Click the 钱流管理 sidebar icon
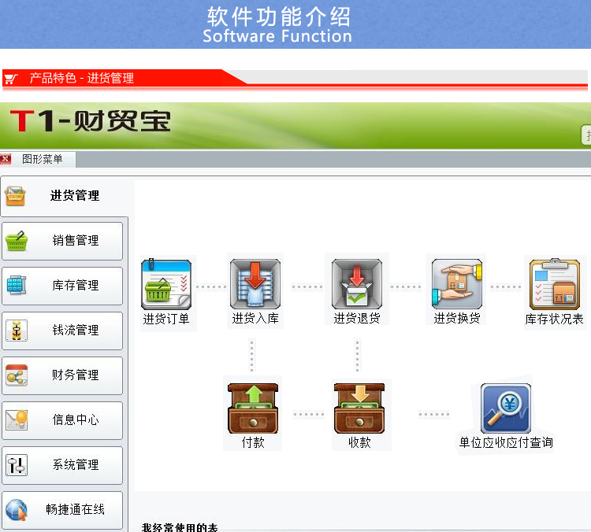This screenshot has height=532, width=591. (x=17, y=331)
